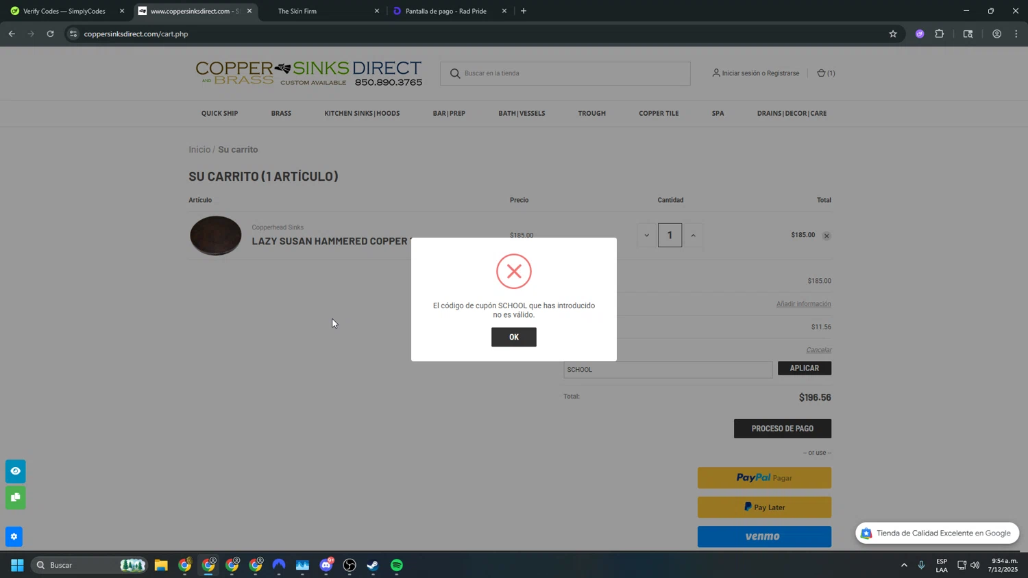Click the taskbar microphone icon
The image size is (1028, 578).
922,565
